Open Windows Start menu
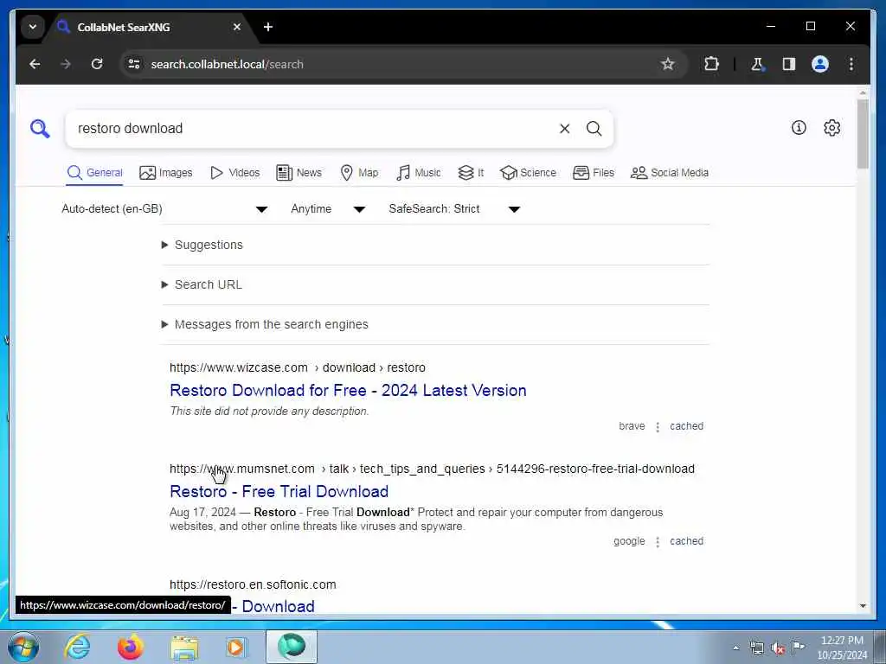 pos(23,647)
